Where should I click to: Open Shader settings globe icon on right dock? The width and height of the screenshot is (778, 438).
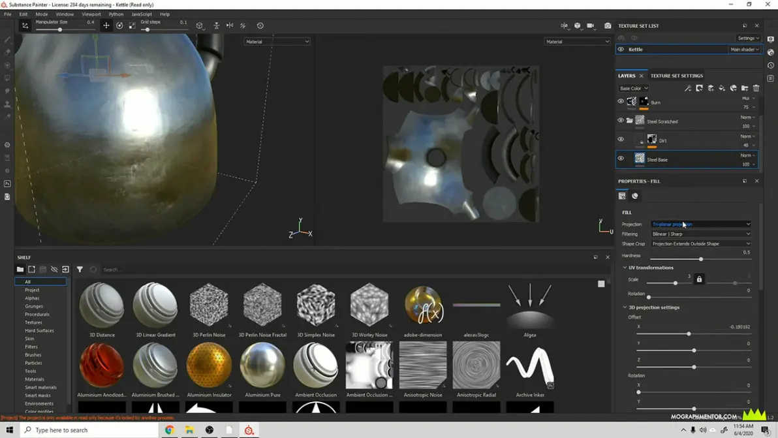pos(771,52)
